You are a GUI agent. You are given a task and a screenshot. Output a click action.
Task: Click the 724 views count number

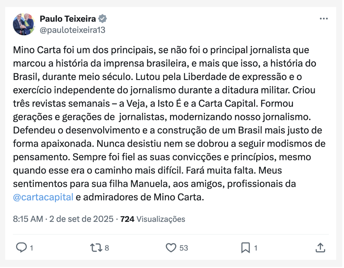127,219
